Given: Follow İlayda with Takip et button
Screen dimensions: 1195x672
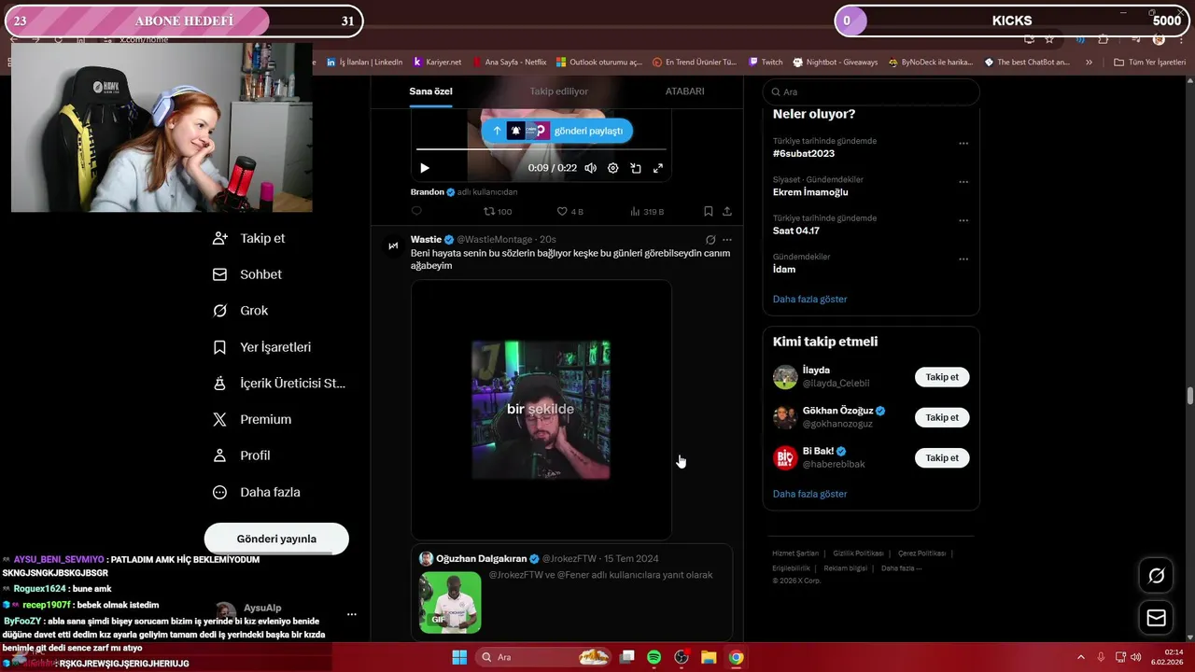Looking at the screenshot, I should (942, 377).
